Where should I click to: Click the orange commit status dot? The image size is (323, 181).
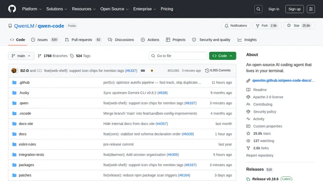click(x=152, y=71)
